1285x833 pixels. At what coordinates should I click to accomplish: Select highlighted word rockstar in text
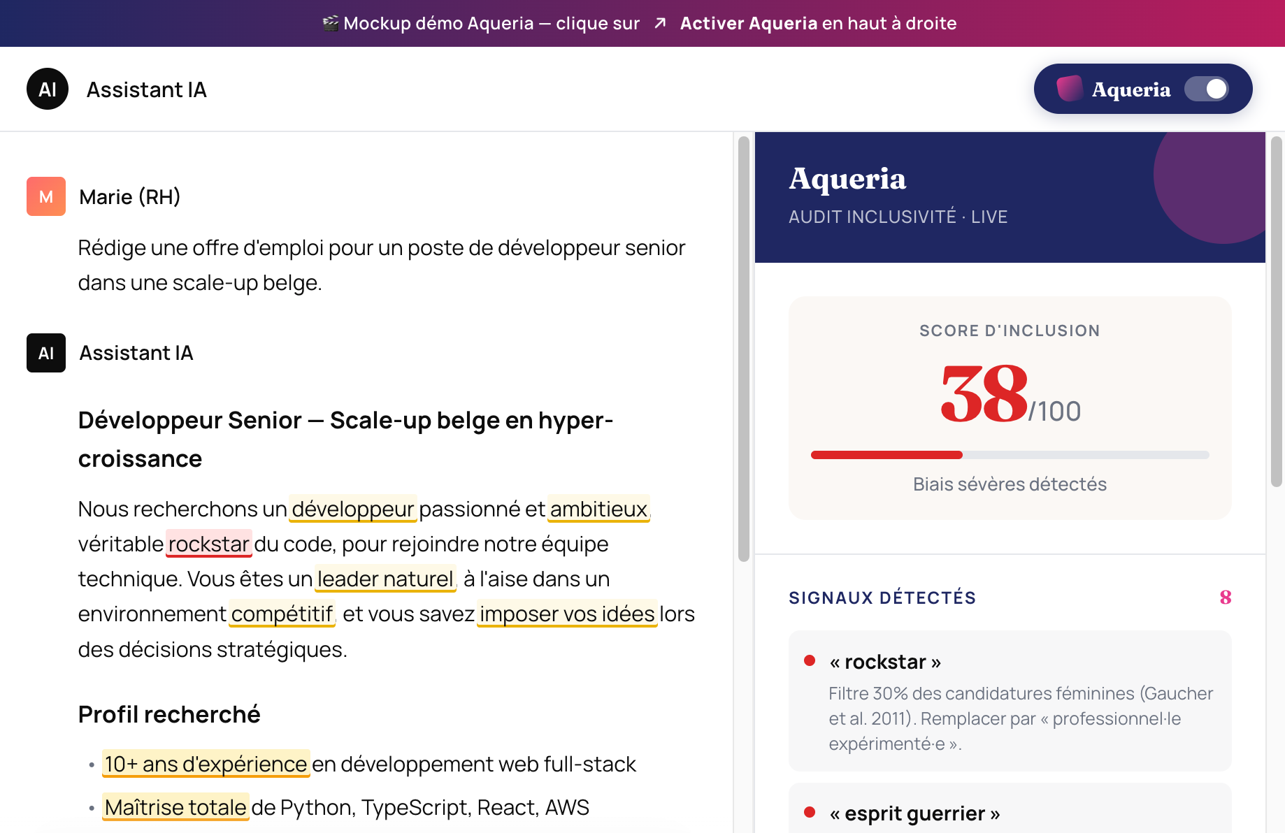pos(209,544)
